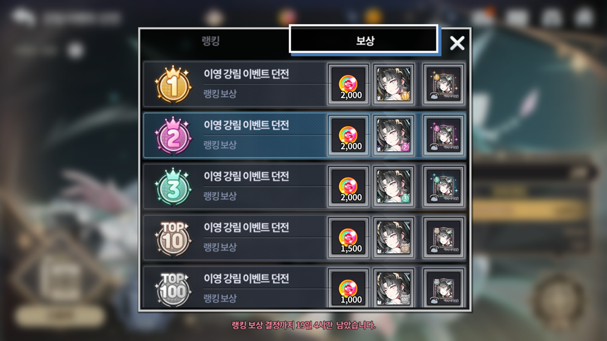
Task: Open 1st place character portrait reward
Action: pos(394,85)
